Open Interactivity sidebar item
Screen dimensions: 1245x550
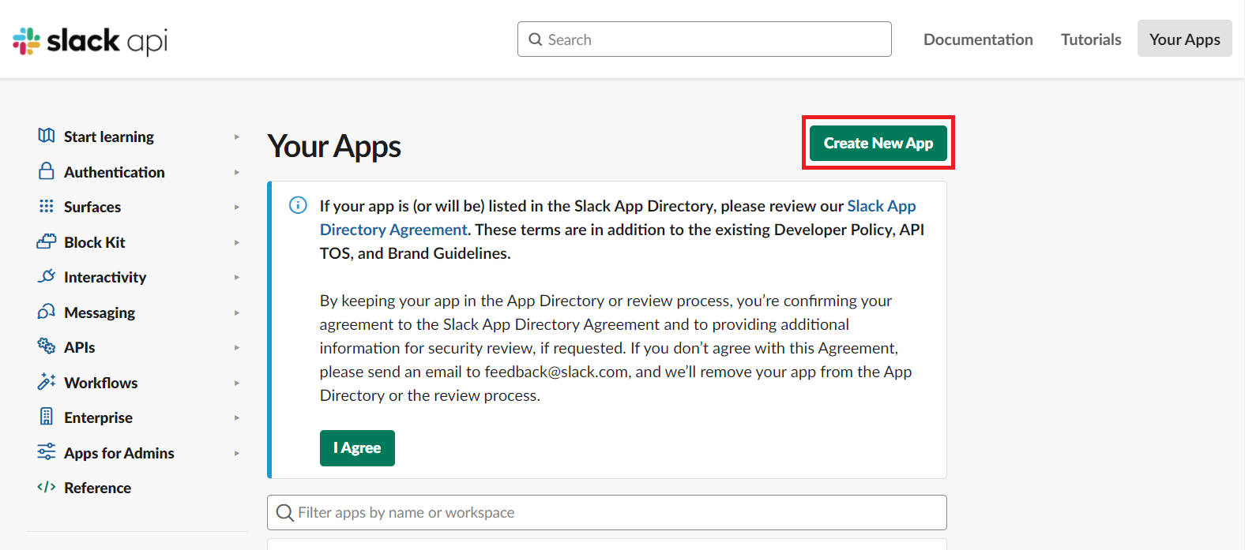click(105, 277)
